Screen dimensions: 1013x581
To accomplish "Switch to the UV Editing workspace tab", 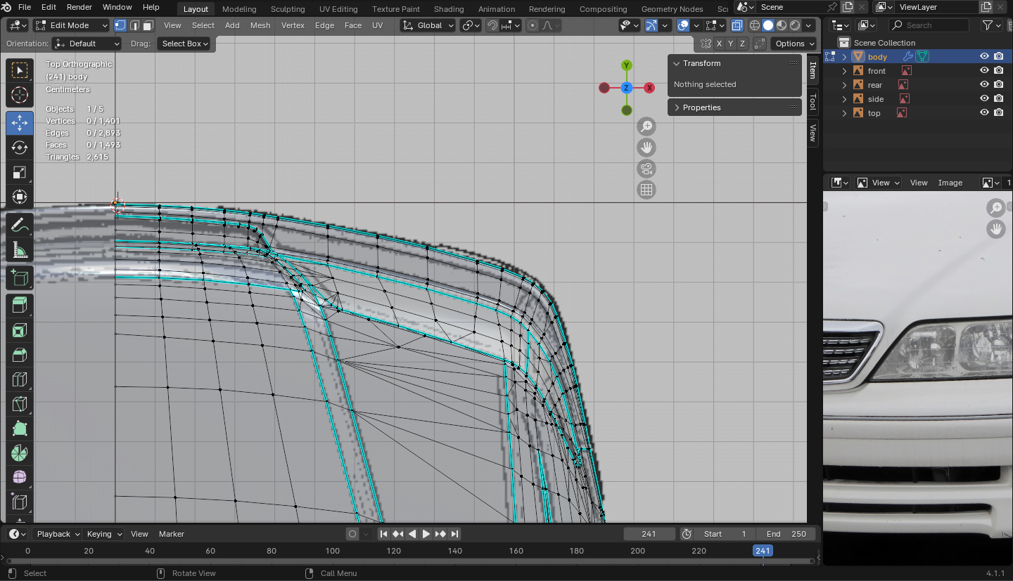I will click(338, 9).
